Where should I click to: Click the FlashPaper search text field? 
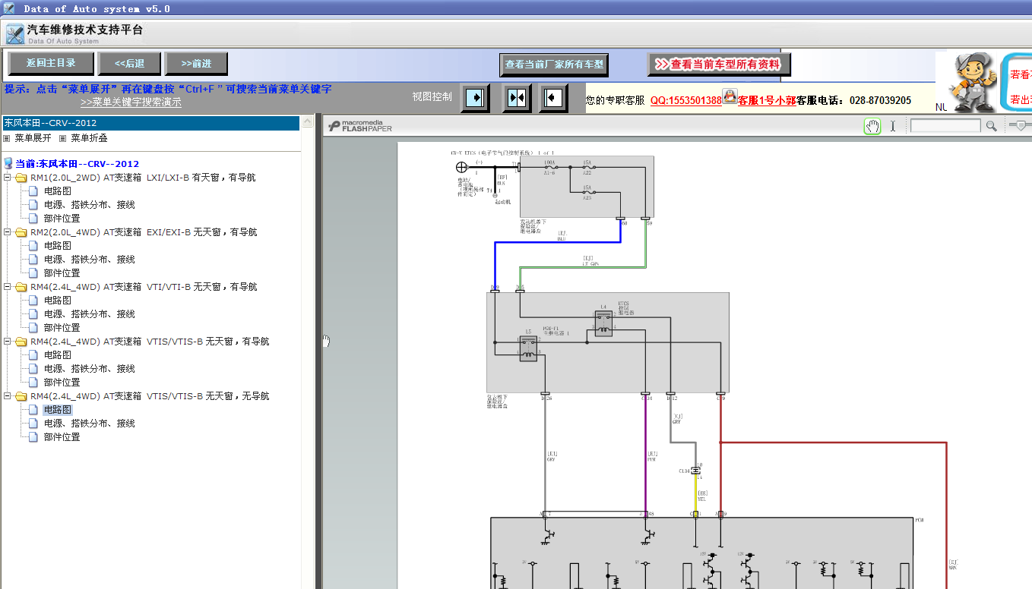(945, 126)
